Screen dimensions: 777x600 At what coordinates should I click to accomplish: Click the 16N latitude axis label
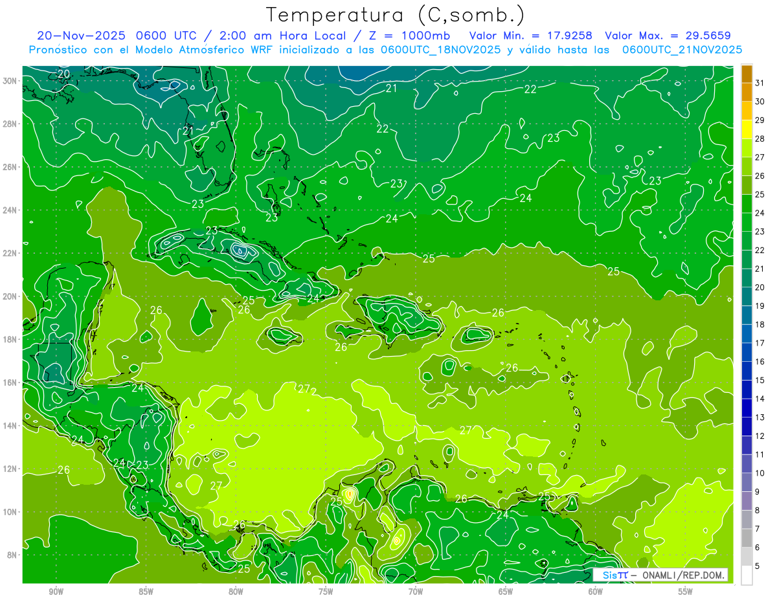(x=10, y=383)
